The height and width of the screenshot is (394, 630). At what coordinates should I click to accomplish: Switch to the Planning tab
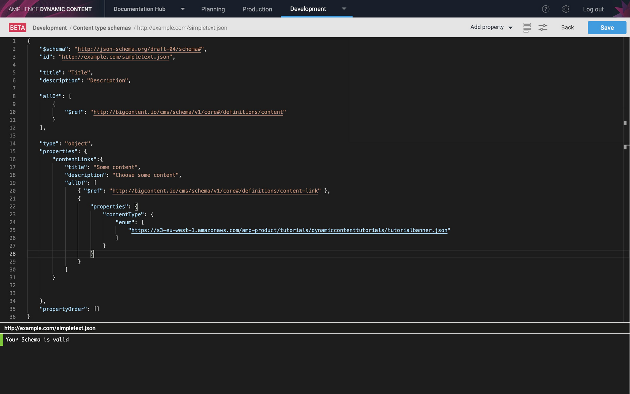point(213,9)
